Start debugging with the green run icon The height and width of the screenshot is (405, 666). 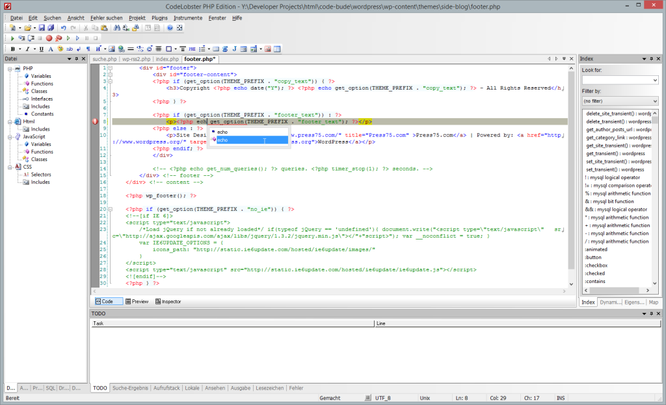[x=13, y=38]
